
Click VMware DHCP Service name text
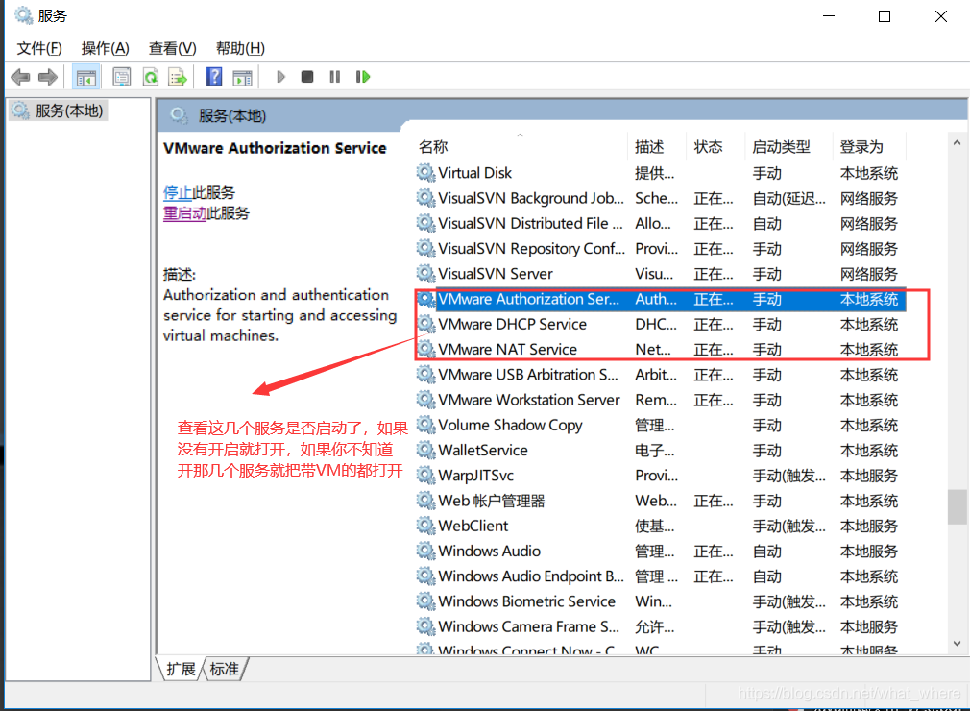(x=512, y=324)
